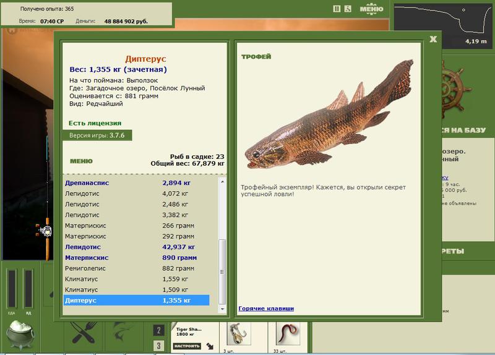
Task: Click the Dipterus trophy fish image
Action: (329, 115)
